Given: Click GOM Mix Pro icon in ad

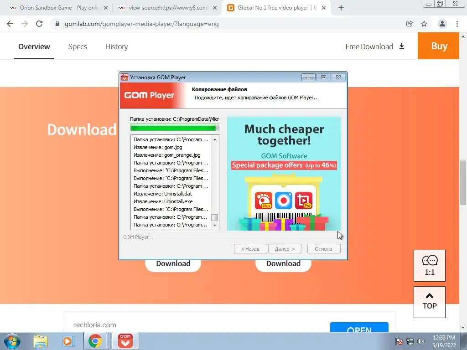Looking at the screenshot, I should coord(303,201).
